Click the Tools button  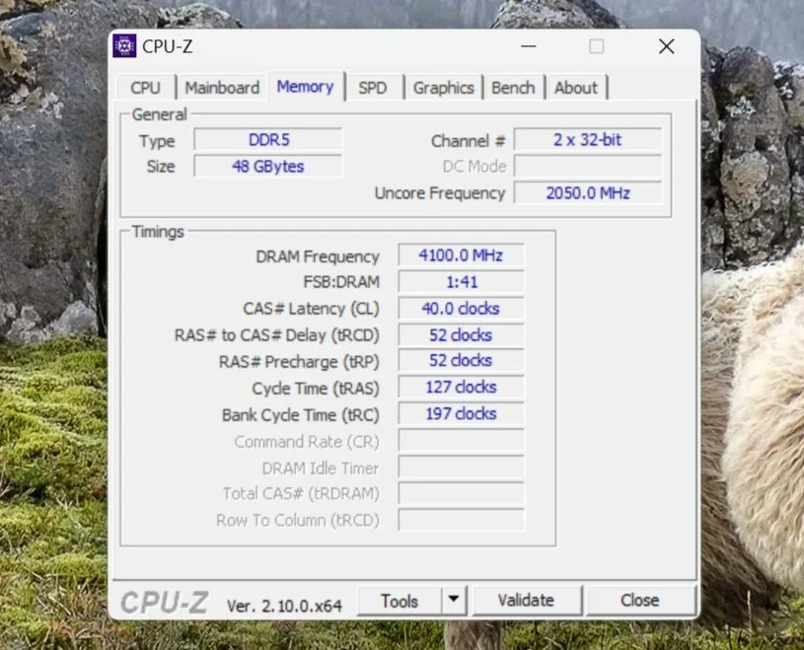(400, 601)
